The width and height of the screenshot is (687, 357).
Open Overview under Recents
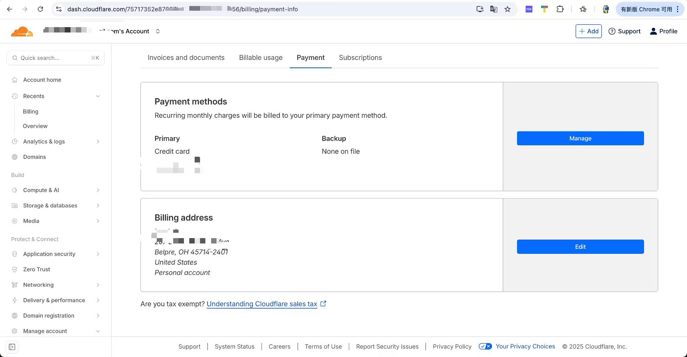(x=35, y=126)
